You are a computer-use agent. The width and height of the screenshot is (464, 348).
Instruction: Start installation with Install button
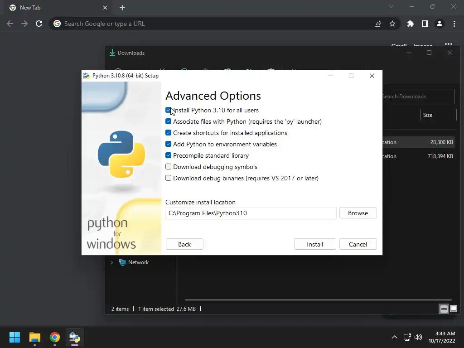coord(315,244)
